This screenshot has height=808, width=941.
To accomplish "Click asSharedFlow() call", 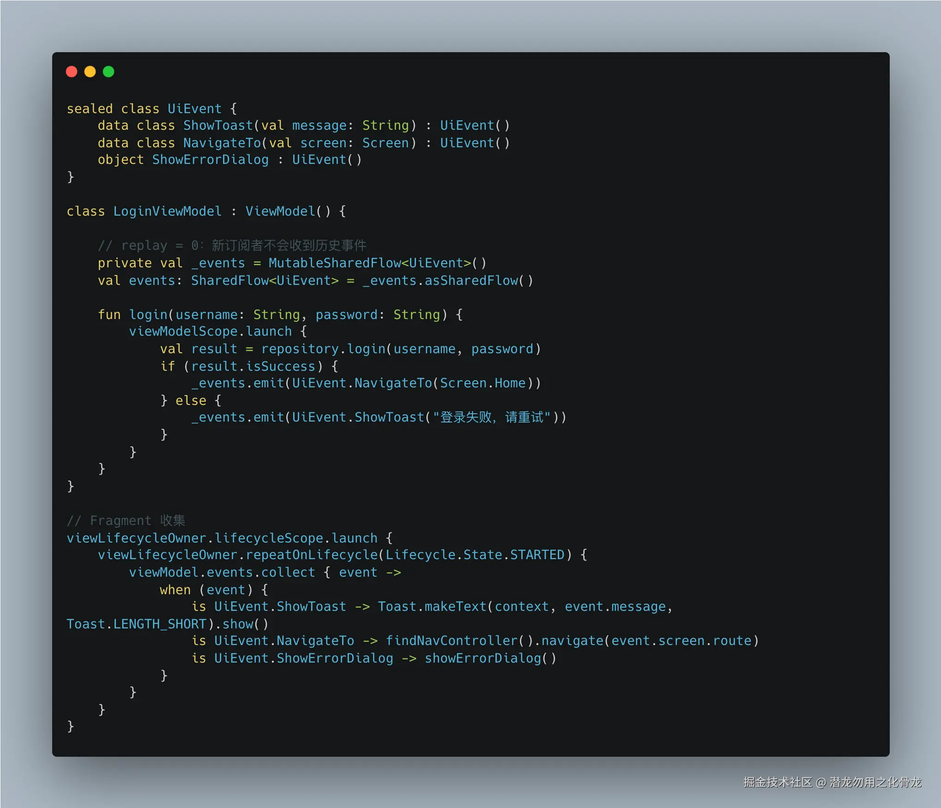I will tap(478, 280).
